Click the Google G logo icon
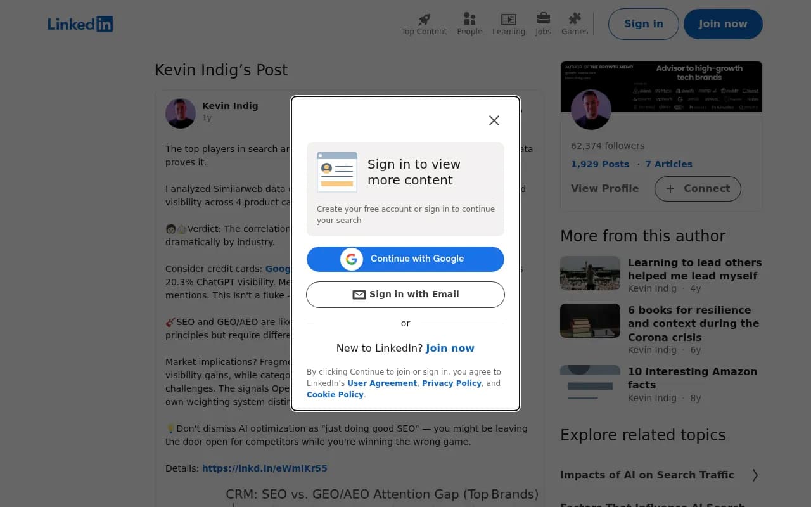Viewport: 811px width, 507px height. (x=352, y=259)
